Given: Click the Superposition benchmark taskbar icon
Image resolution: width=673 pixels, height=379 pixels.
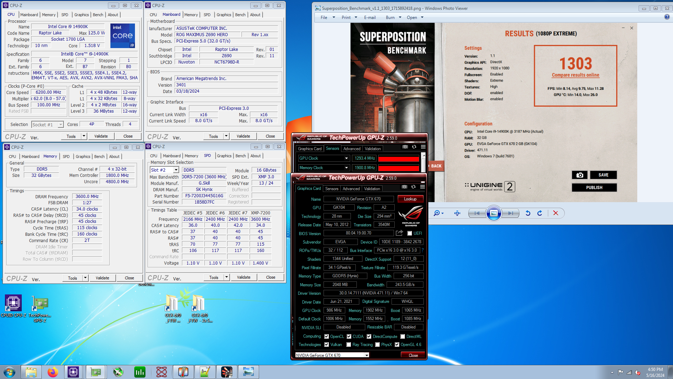Looking at the screenshot, I should pos(227,372).
